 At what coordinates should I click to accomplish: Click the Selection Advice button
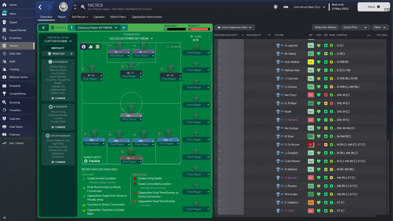pyautogui.click(x=326, y=27)
